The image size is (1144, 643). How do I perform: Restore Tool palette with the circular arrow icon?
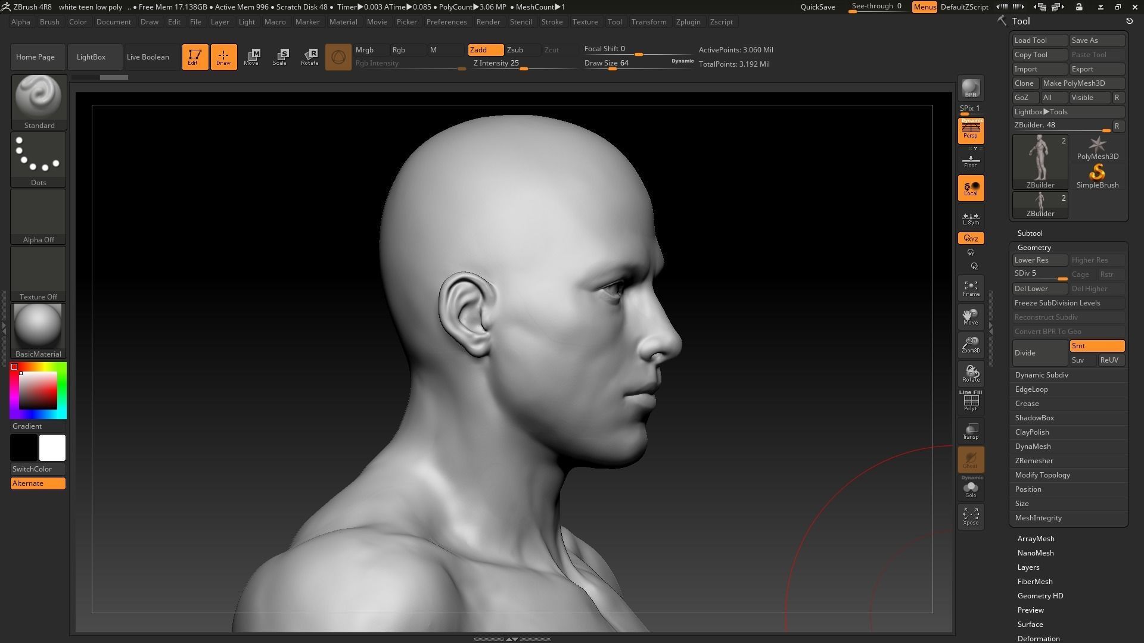pyautogui.click(x=1129, y=21)
